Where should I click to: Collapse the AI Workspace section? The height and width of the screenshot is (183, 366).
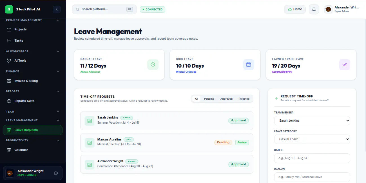[x=33, y=52]
